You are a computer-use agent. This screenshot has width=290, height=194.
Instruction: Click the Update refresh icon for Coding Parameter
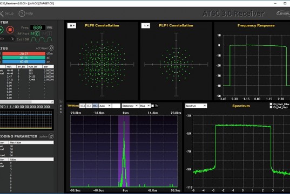coord(51,136)
